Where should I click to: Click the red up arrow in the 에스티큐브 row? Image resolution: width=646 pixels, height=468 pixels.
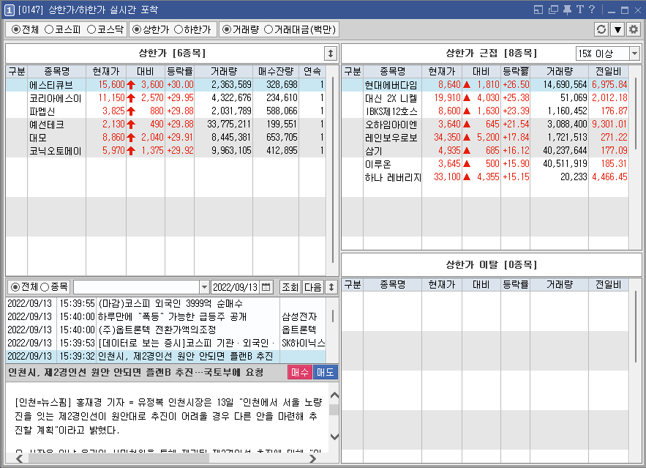pos(131,85)
